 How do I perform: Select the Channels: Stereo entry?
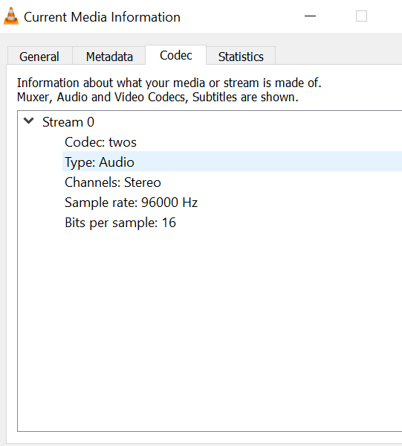pos(232,182)
